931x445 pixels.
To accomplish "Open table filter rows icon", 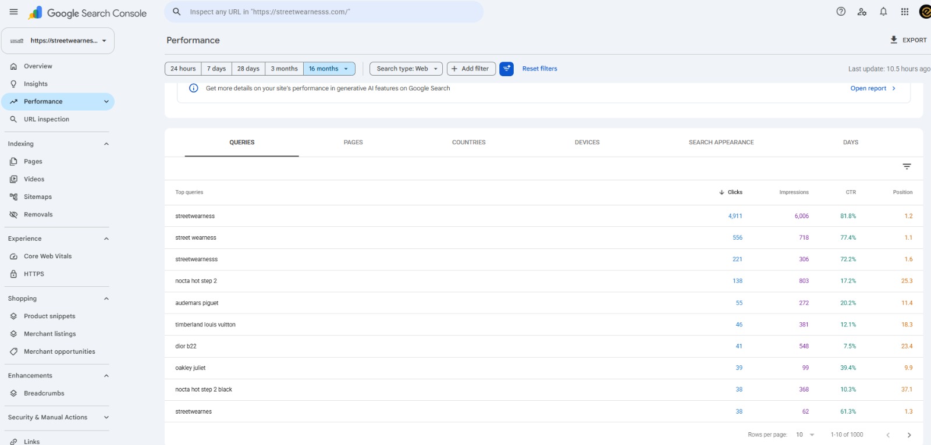I will coord(907,166).
